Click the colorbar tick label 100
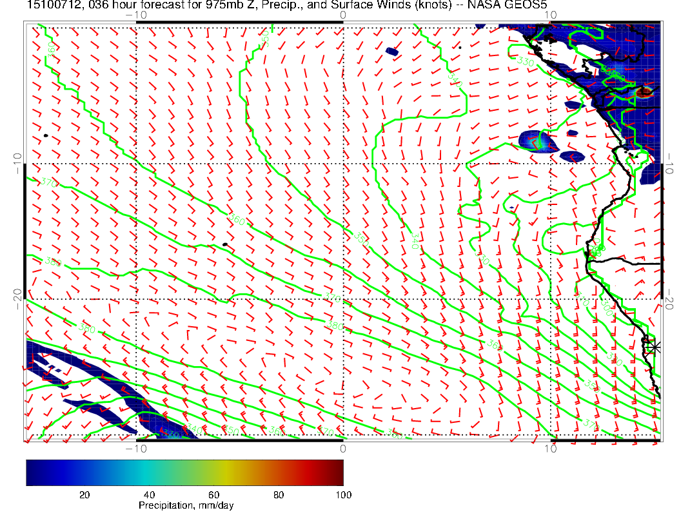This screenshot has width=681, height=526. pos(344,495)
